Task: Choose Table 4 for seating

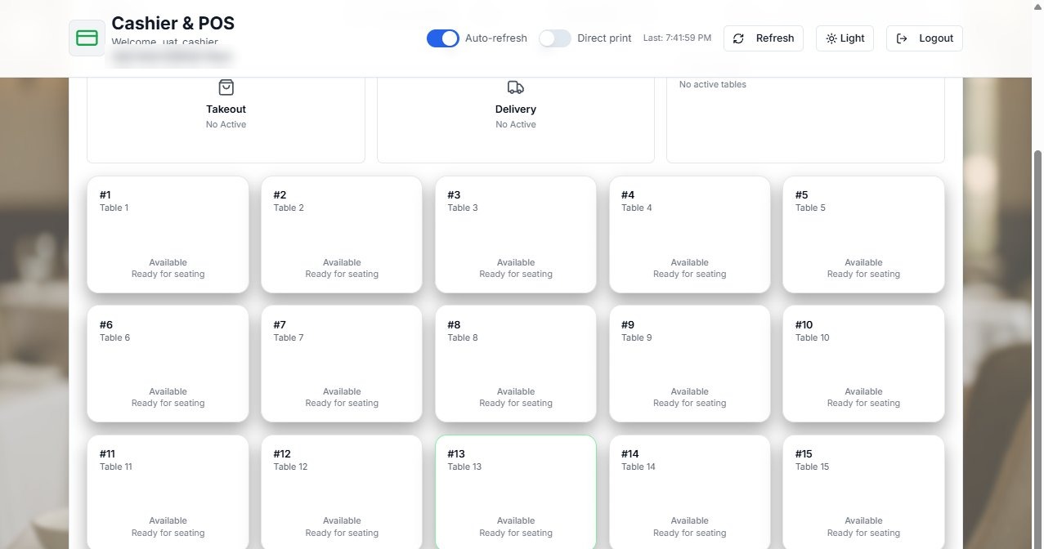Action: (x=690, y=234)
